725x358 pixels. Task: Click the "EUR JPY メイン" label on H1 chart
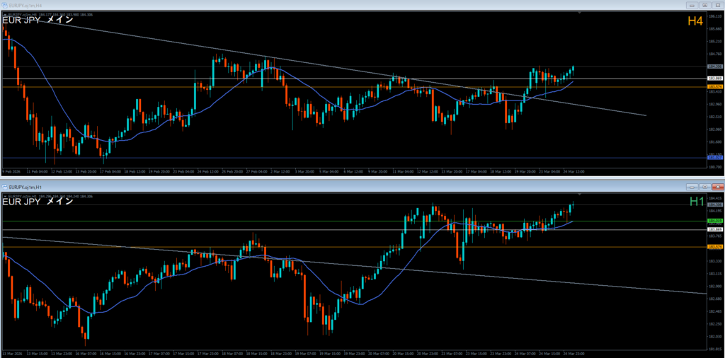click(x=38, y=202)
